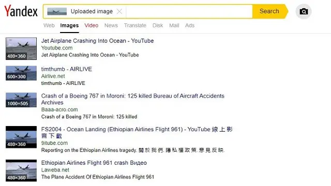The width and height of the screenshot is (331, 186).
Task: Remove the uploaded image with the X
Action: 119,11
